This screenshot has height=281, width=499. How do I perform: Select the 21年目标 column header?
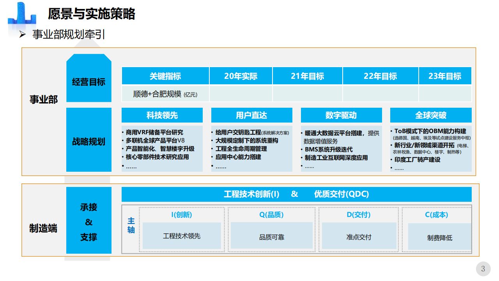[x=308, y=76]
